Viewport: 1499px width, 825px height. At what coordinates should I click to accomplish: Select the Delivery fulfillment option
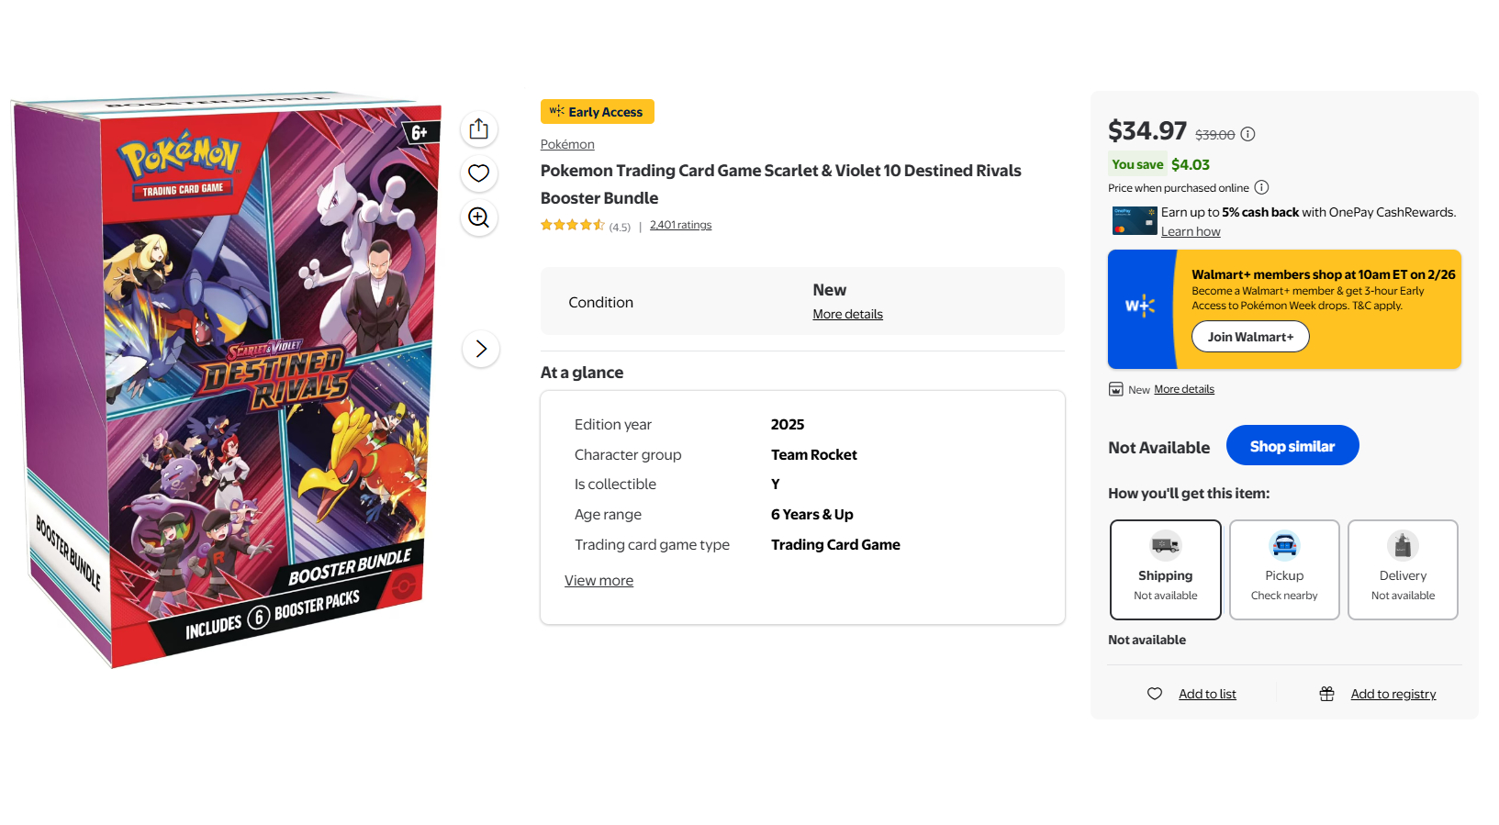1402,570
